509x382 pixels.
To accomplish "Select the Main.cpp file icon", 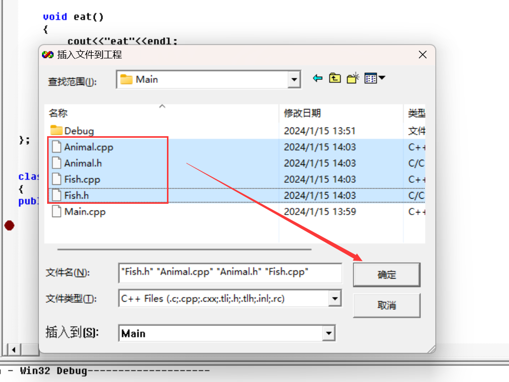I will pyautogui.click(x=56, y=211).
